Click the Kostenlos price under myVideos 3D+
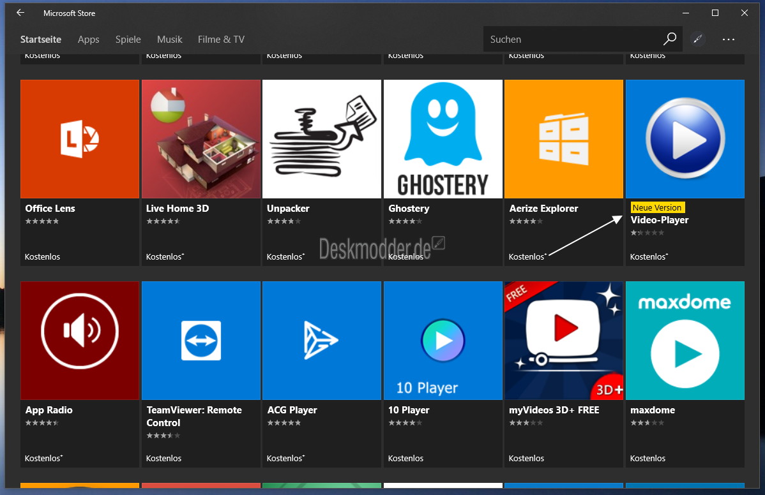This screenshot has width=765, height=495. pos(526,459)
